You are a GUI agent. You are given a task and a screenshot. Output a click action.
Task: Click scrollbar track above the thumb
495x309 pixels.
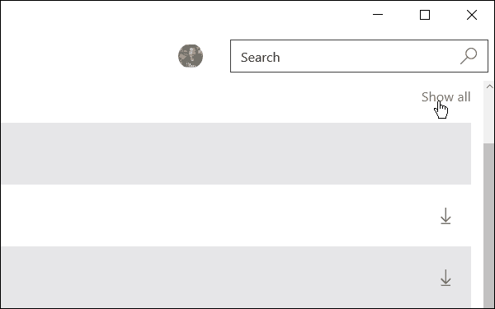[489, 117]
